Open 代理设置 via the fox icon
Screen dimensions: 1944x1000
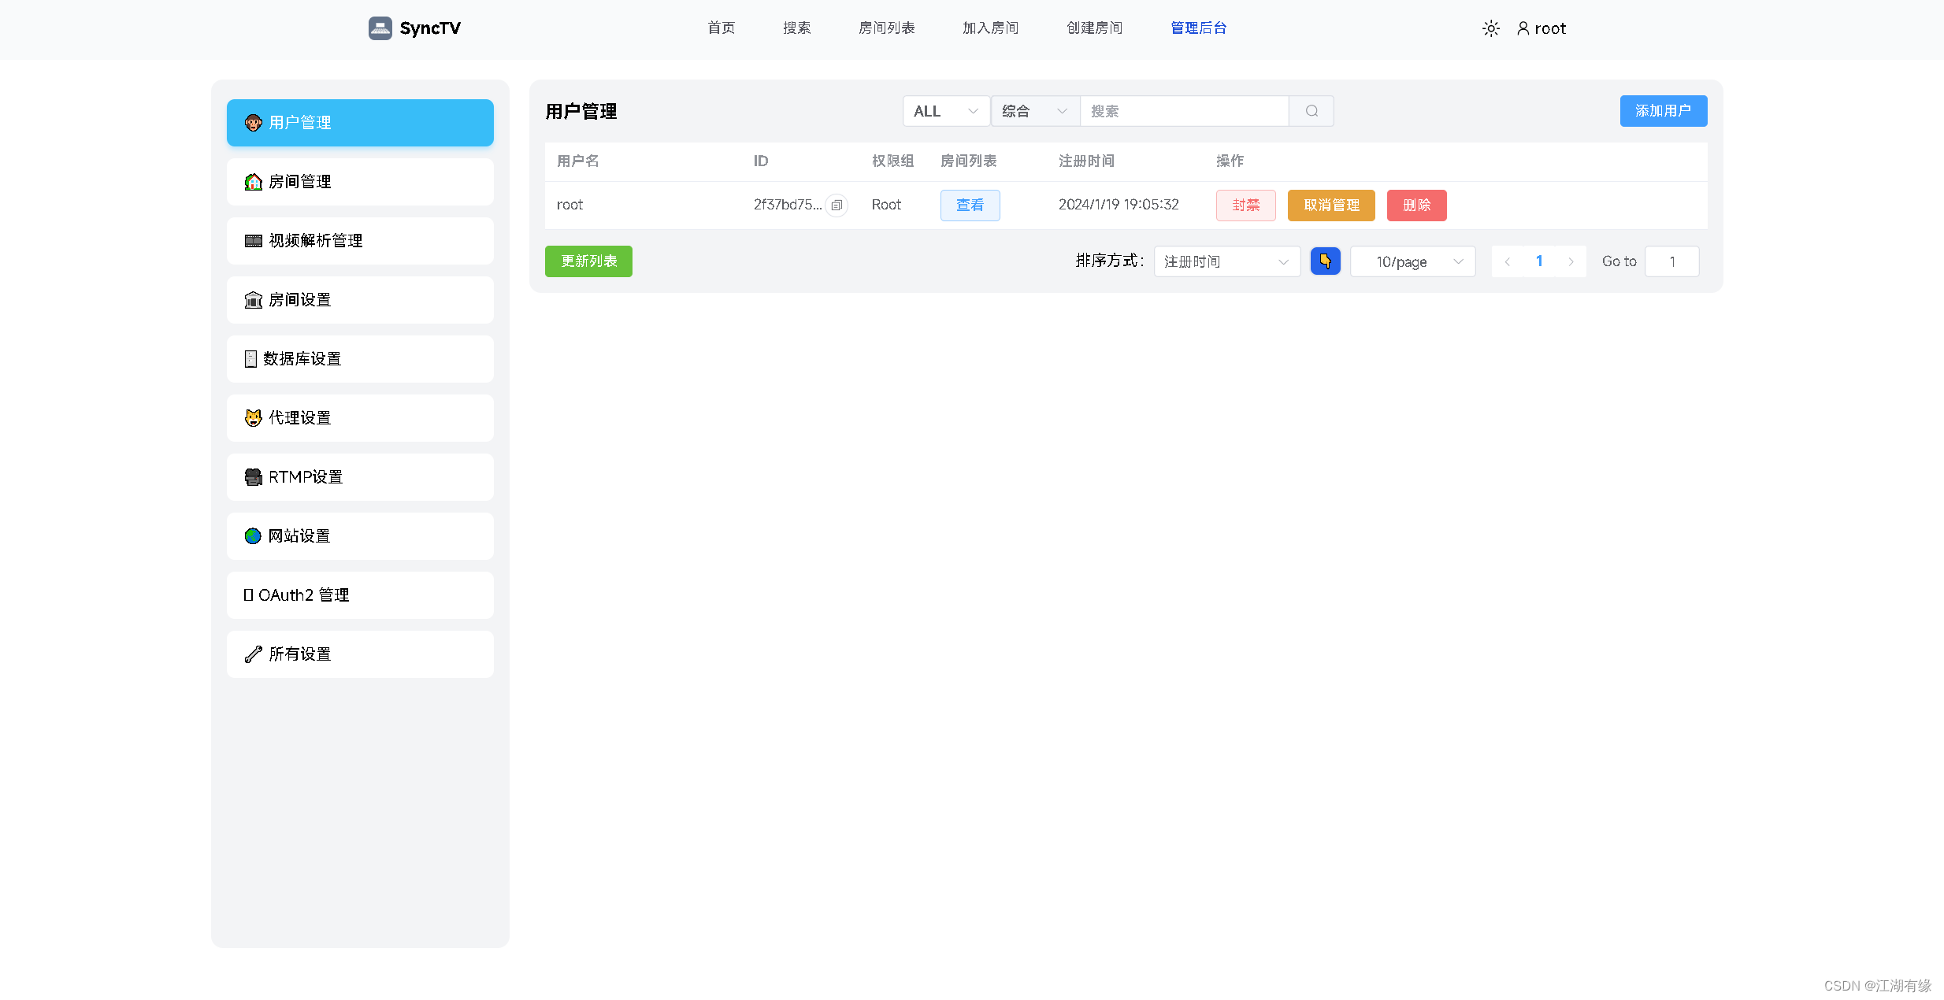(x=252, y=417)
